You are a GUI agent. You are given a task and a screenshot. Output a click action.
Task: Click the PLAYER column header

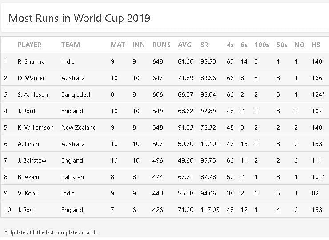(x=29, y=45)
